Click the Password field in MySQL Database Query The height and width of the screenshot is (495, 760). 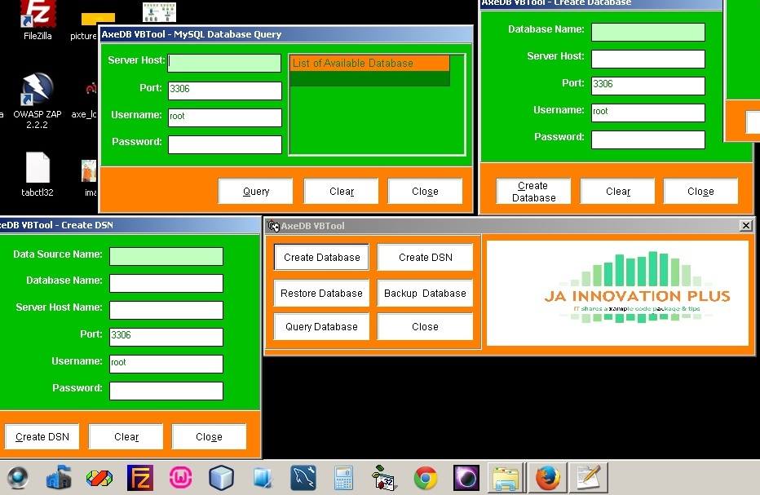pos(224,144)
